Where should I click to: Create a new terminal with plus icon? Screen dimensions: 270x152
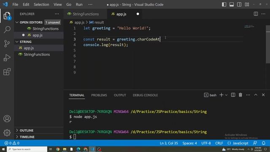click(221, 95)
